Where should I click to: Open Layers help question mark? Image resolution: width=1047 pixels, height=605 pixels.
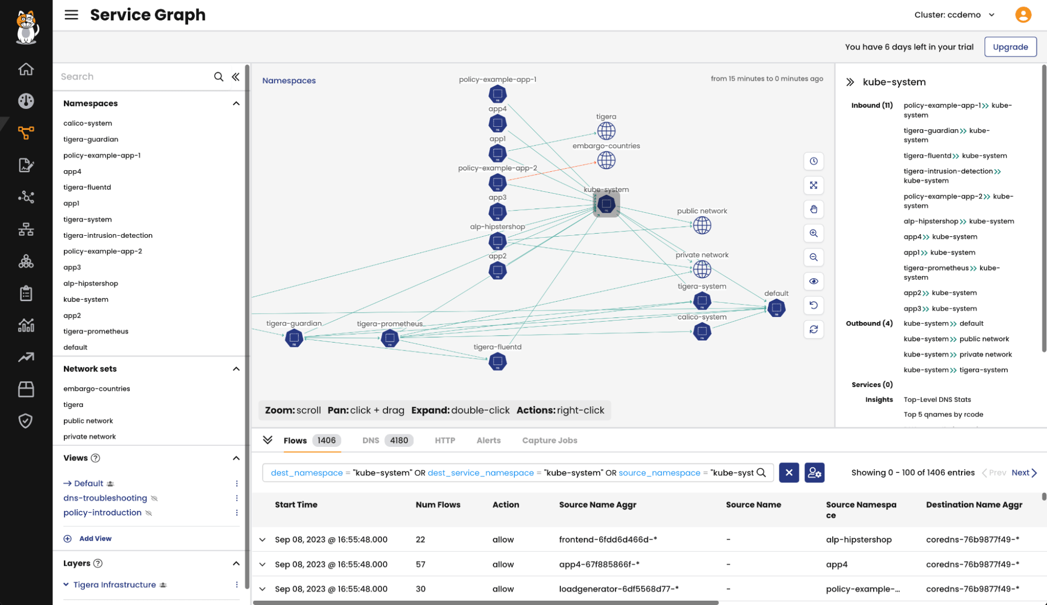click(98, 564)
